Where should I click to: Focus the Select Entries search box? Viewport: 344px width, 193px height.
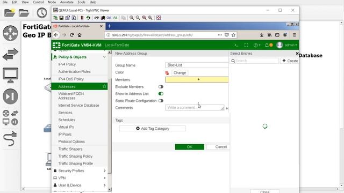point(254,61)
